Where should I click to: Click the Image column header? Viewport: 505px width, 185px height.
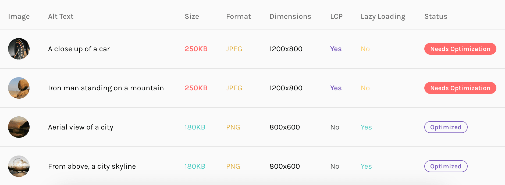(19, 17)
